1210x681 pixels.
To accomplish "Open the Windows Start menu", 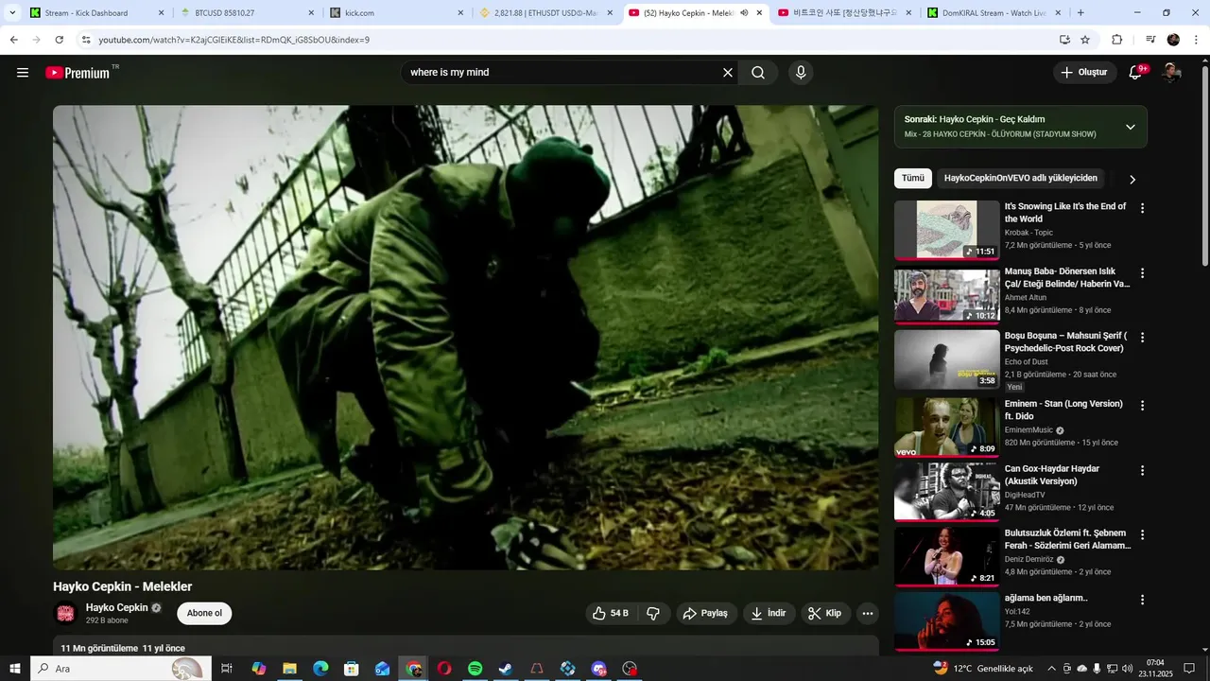I will (x=15, y=669).
